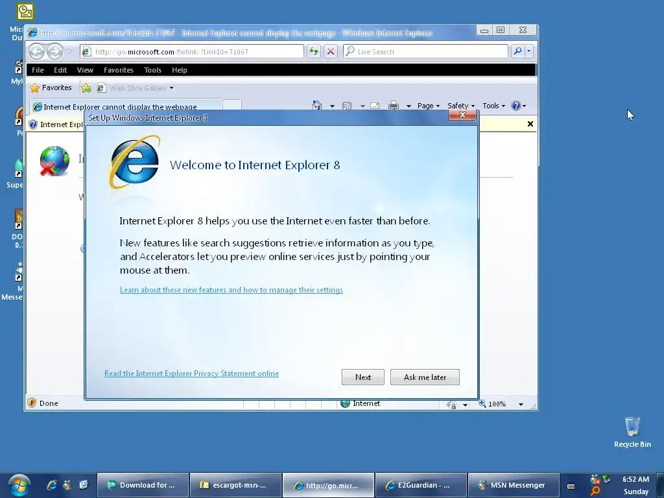Click the third Quick Launch icon

point(84,485)
